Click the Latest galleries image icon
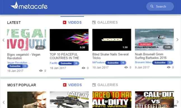Viewport: 181px width, 108px height. click(94, 22)
